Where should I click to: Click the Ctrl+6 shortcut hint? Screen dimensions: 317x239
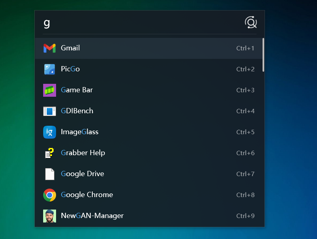245,153
